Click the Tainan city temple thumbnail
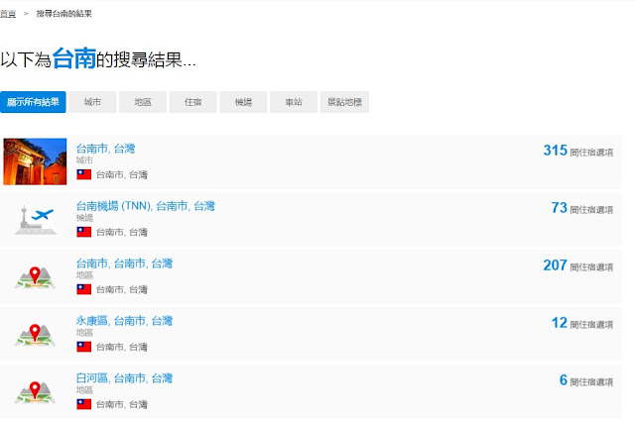Screen dimensions: 635x421 35,161
